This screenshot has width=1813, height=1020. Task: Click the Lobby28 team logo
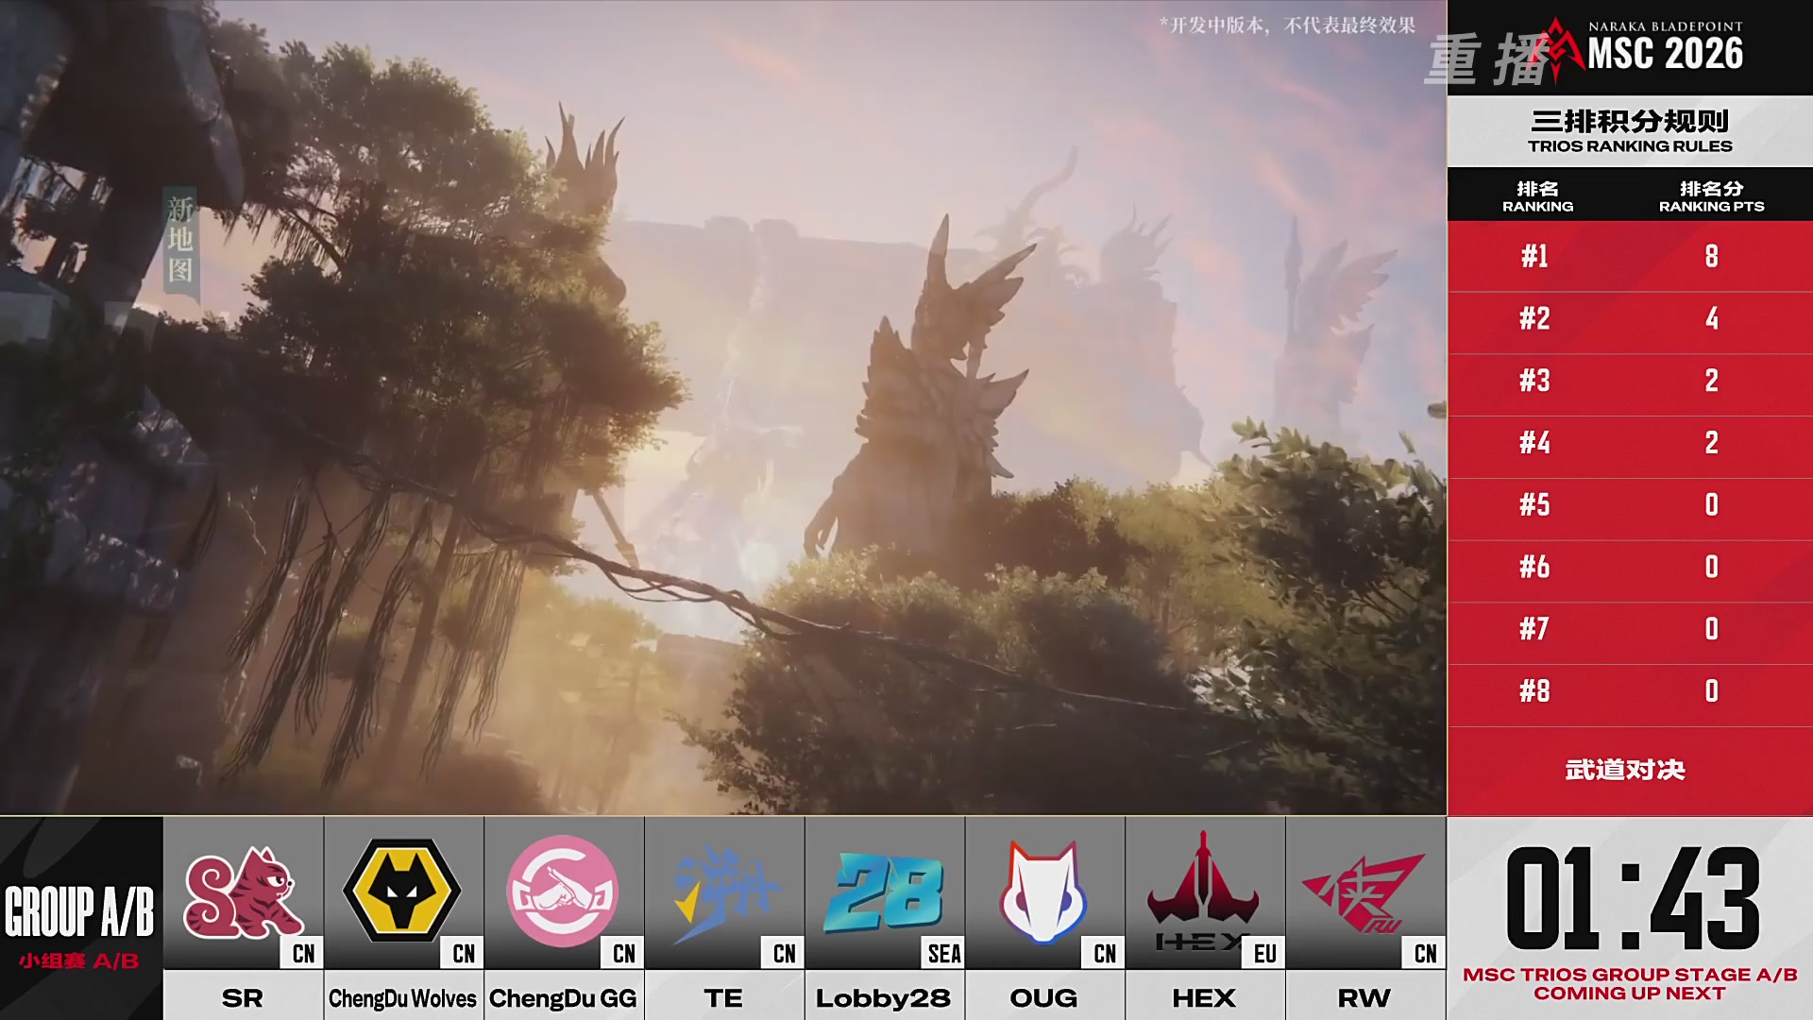(x=884, y=892)
